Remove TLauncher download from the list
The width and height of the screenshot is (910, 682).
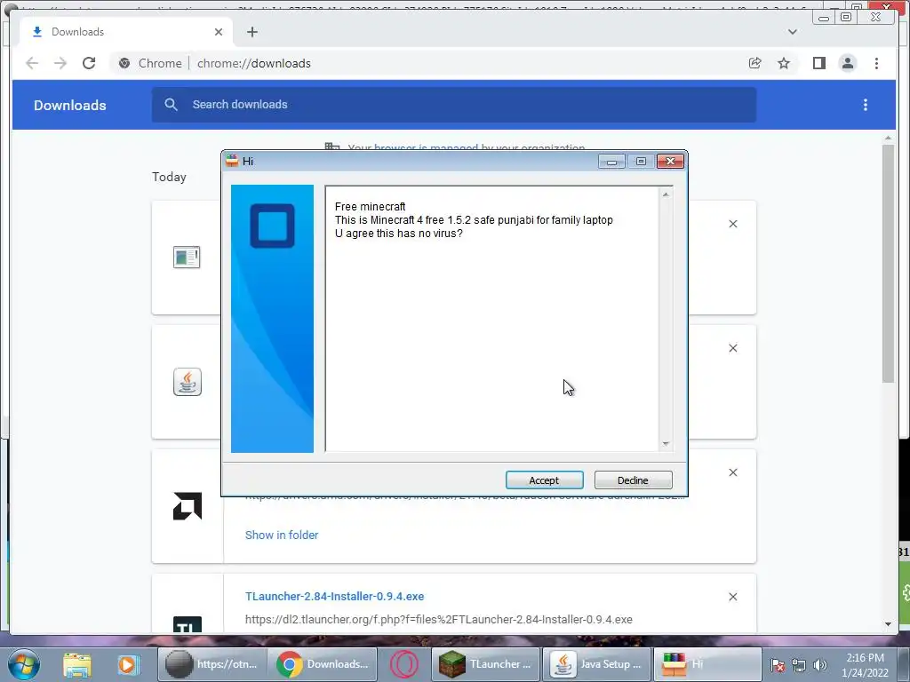(733, 597)
